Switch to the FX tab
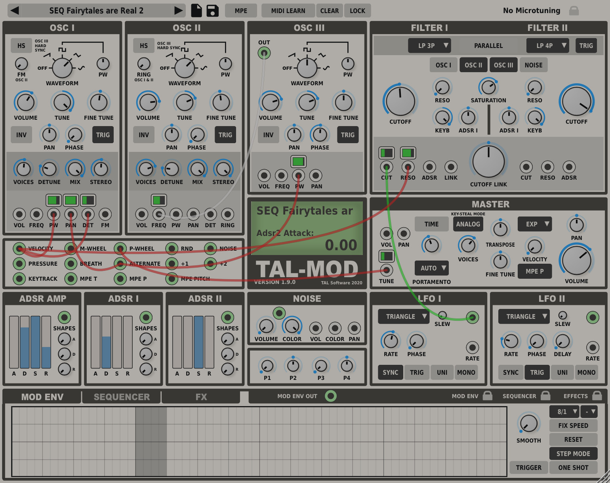The image size is (610, 483). click(x=201, y=397)
